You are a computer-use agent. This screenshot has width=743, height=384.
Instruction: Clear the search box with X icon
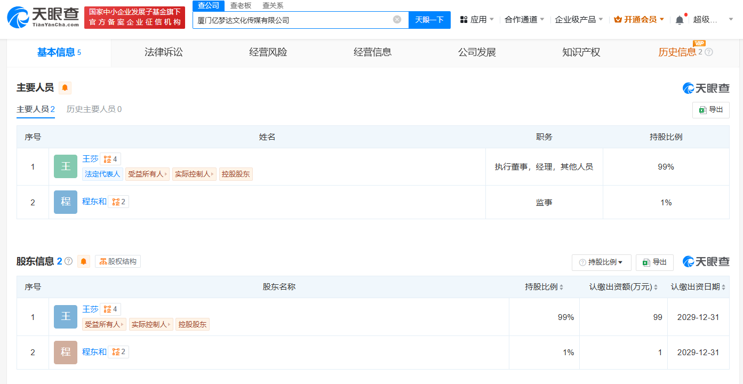coord(397,20)
